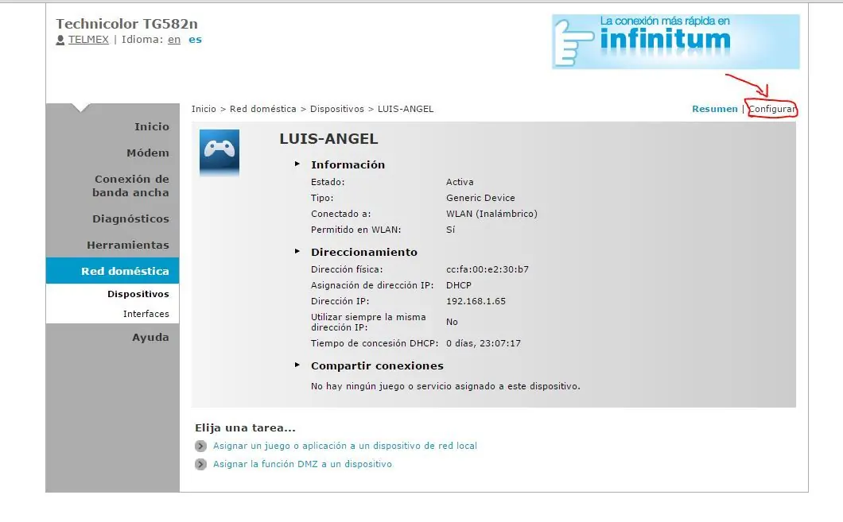Collapse the Compartir conexiones section triangle
This screenshot has height=522, width=843.
coord(297,365)
